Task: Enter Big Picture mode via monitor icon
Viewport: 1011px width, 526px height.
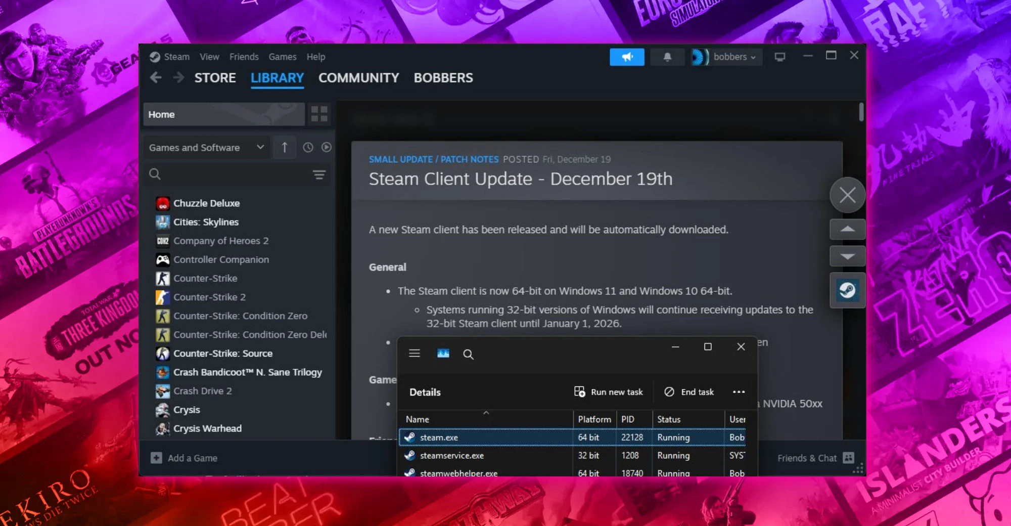Action: click(x=779, y=57)
